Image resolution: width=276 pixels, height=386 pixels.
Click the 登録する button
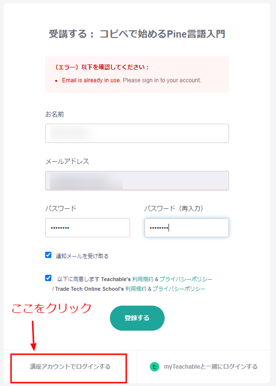137,318
